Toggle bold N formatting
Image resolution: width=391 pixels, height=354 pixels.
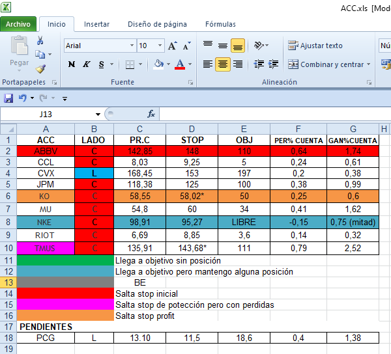tap(72, 64)
